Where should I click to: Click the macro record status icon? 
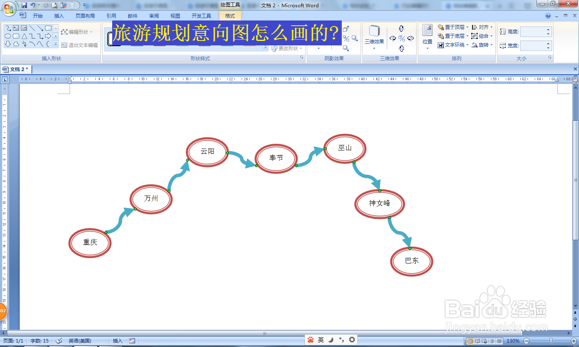132,341
